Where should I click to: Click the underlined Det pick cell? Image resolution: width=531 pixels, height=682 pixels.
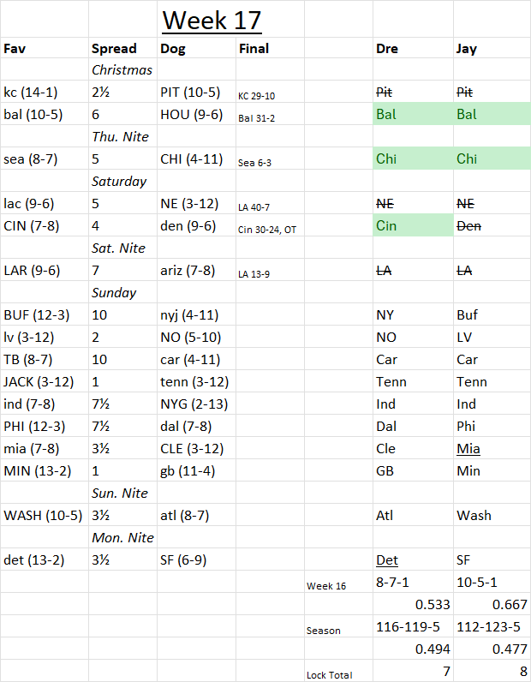[413, 559]
